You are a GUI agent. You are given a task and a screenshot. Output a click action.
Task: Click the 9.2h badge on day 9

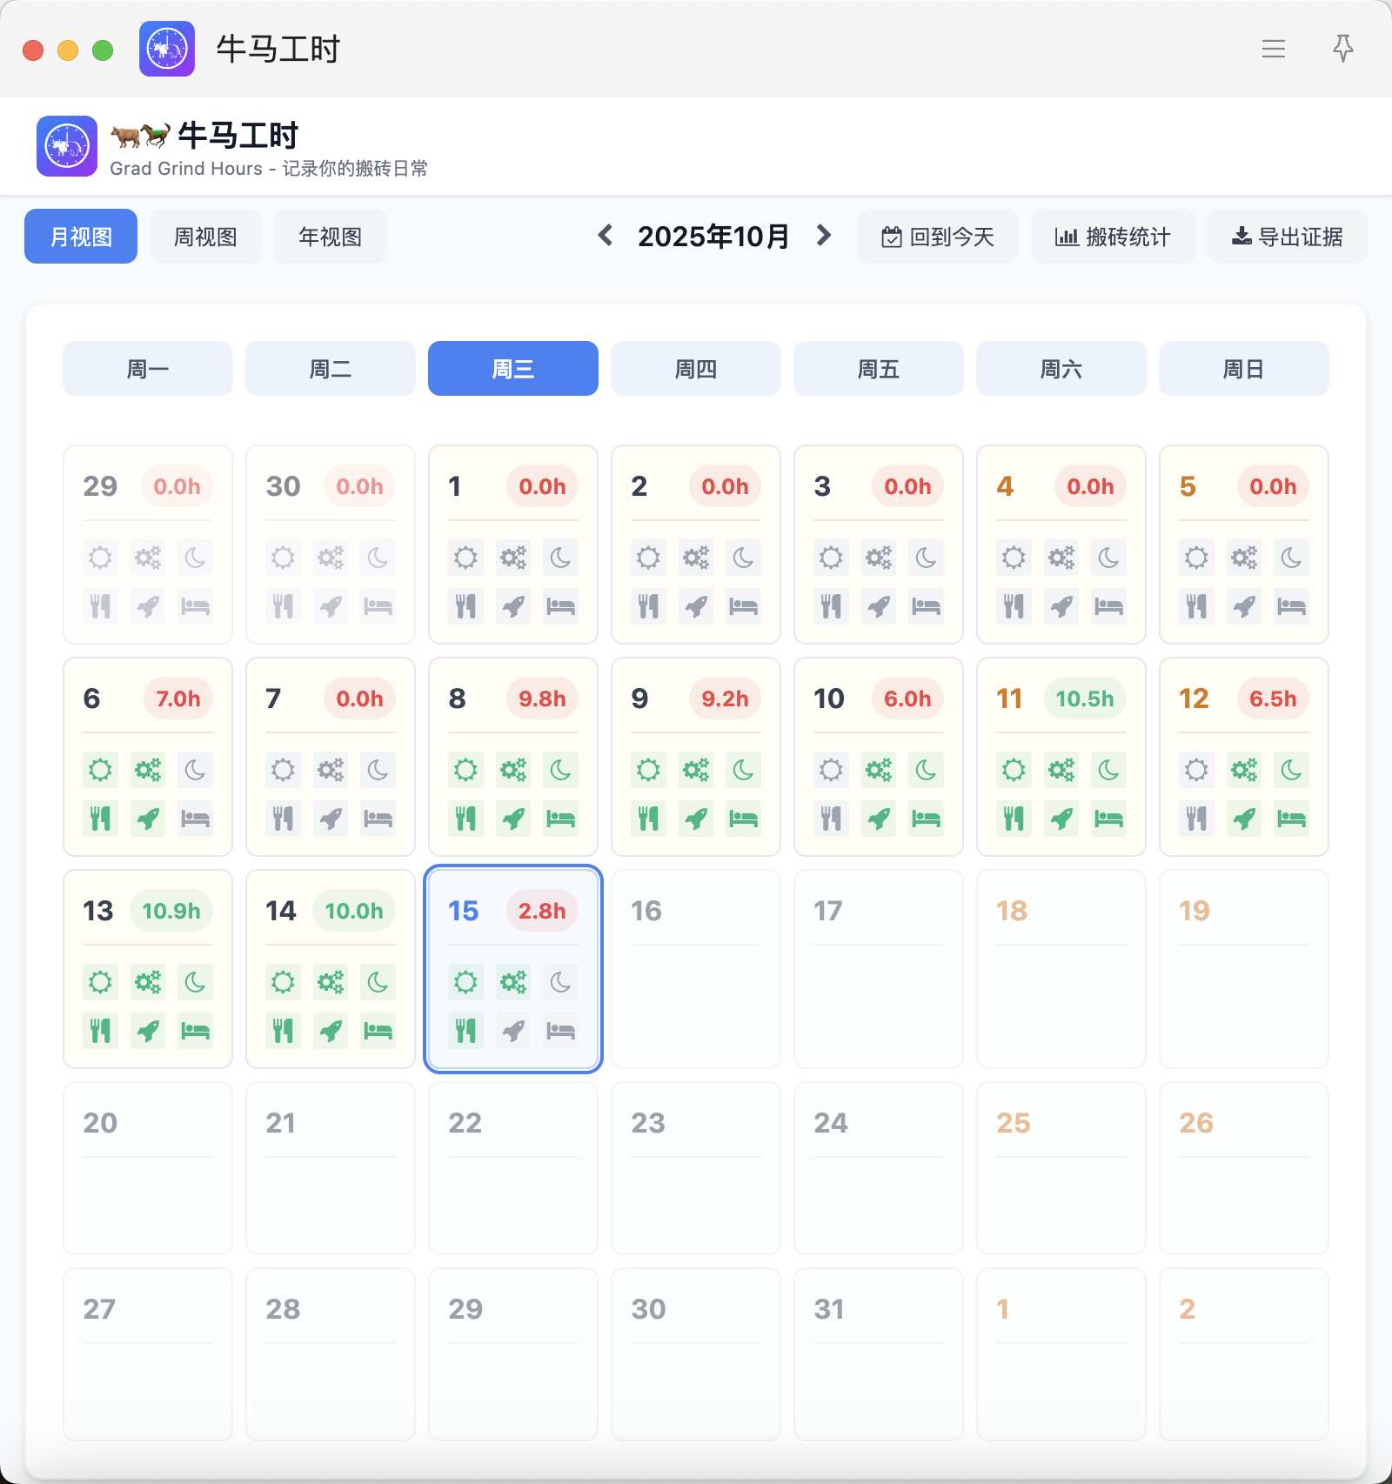725,699
